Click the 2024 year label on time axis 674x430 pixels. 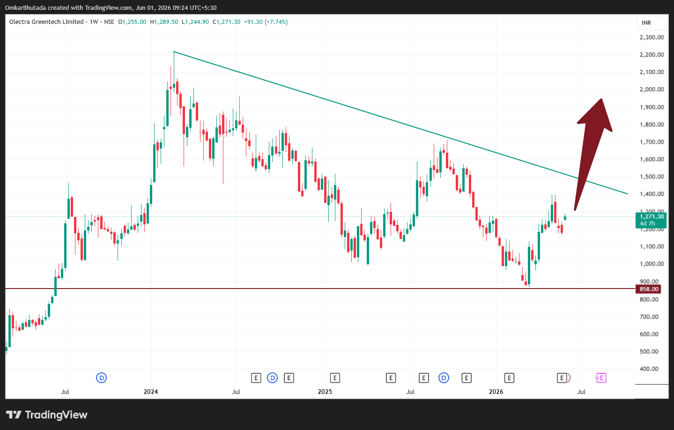click(151, 392)
